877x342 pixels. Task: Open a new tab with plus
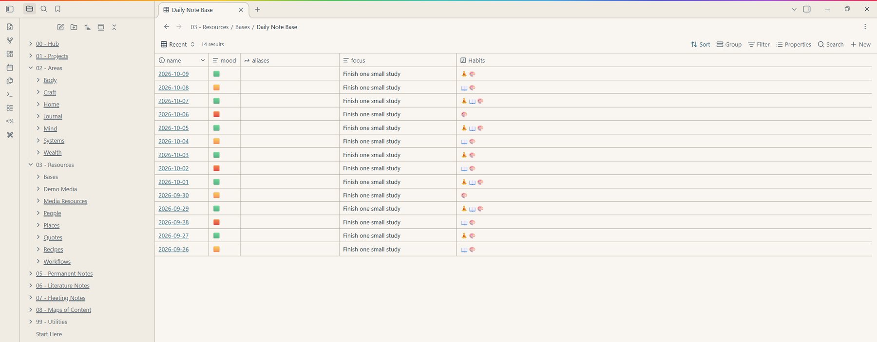coord(257,10)
